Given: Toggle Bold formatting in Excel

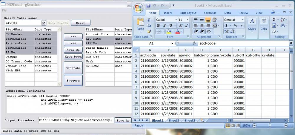Looking at the screenshot, I should click(x=158, y=26).
